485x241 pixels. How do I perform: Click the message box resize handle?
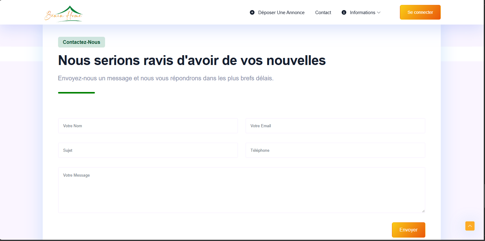tap(423, 211)
